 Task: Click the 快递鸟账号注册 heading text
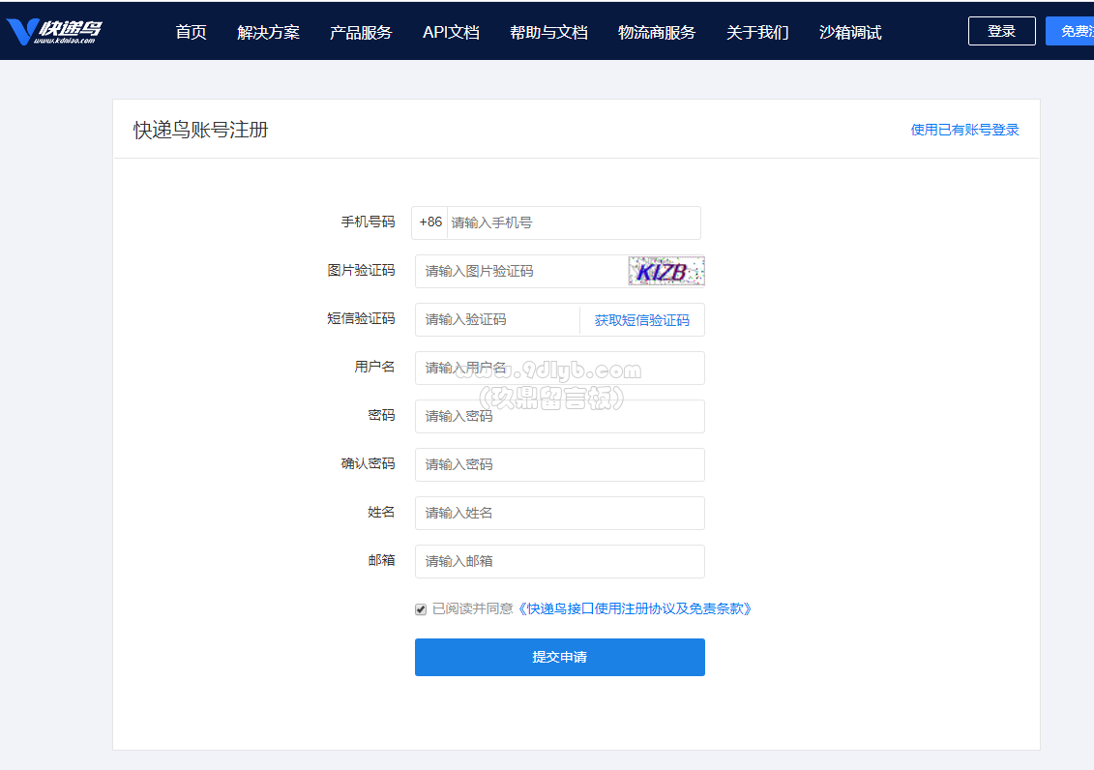(201, 130)
